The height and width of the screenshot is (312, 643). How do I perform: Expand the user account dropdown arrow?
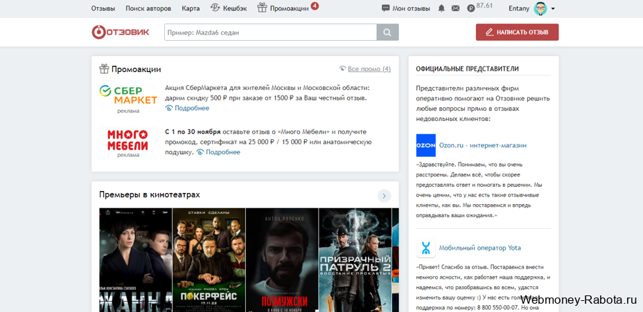553,8
